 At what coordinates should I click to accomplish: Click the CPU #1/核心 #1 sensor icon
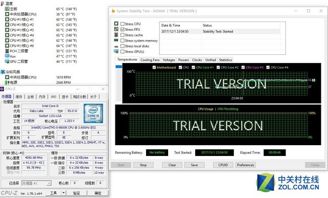7,19
